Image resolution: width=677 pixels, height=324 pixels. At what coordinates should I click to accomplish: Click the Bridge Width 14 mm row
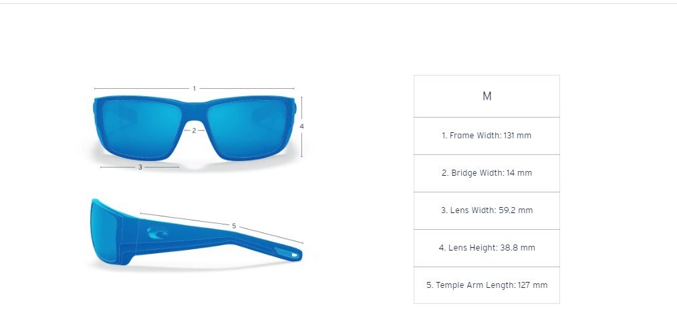(x=487, y=174)
